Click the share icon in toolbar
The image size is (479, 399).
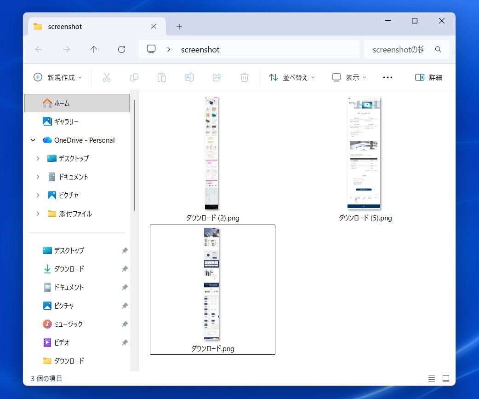pos(217,77)
